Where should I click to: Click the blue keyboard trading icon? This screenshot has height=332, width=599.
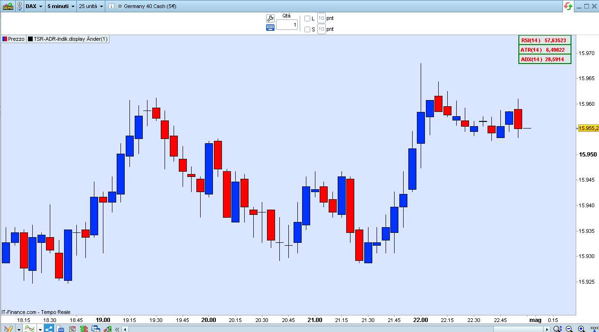[x=270, y=28]
